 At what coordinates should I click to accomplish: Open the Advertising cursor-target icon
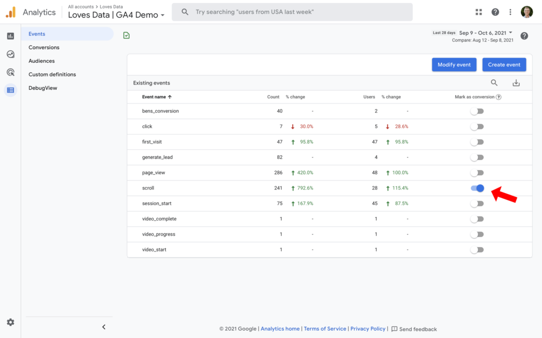point(11,72)
